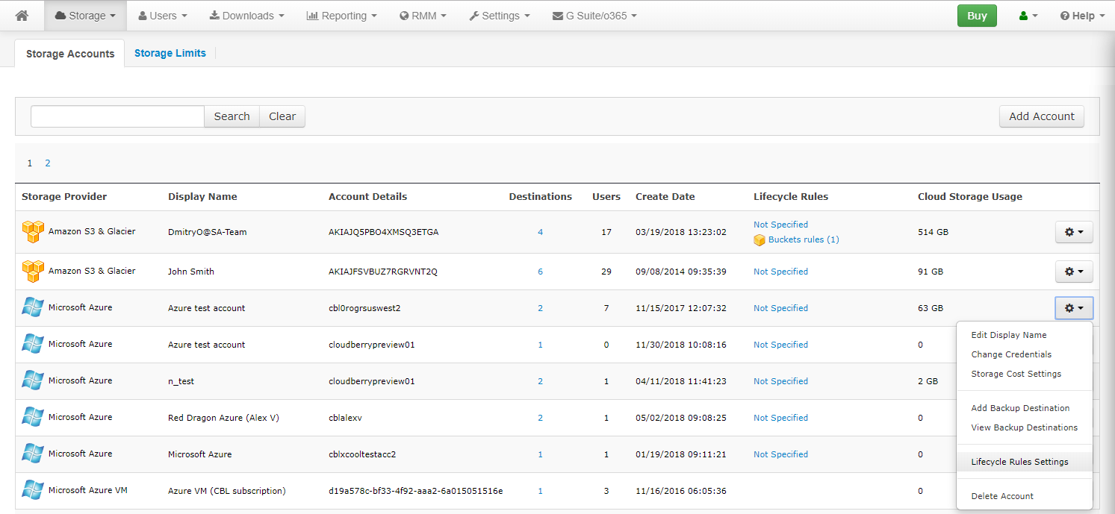
Task: Click the Azure icon for Red Dragon Azure
Action: pyautogui.click(x=32, y=418)
